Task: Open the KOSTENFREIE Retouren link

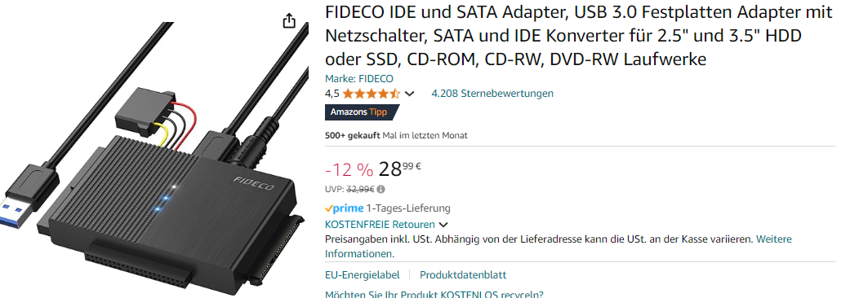Action: [380, 224]
